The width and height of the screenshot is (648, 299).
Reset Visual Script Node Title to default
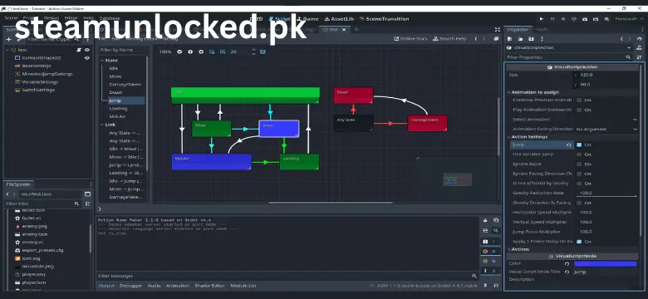tap(567, 272)
